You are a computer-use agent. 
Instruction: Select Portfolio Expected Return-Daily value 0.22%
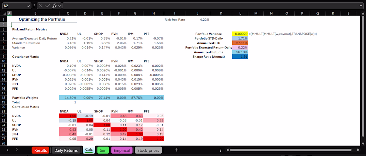pos(240,47)
